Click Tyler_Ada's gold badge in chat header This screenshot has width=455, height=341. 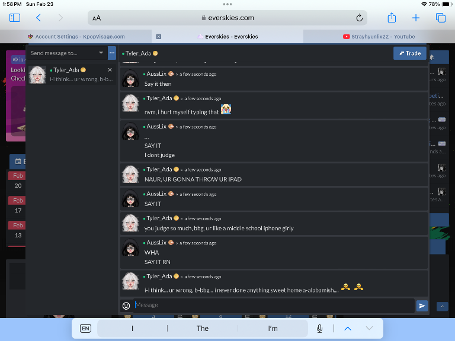(155, 53)
